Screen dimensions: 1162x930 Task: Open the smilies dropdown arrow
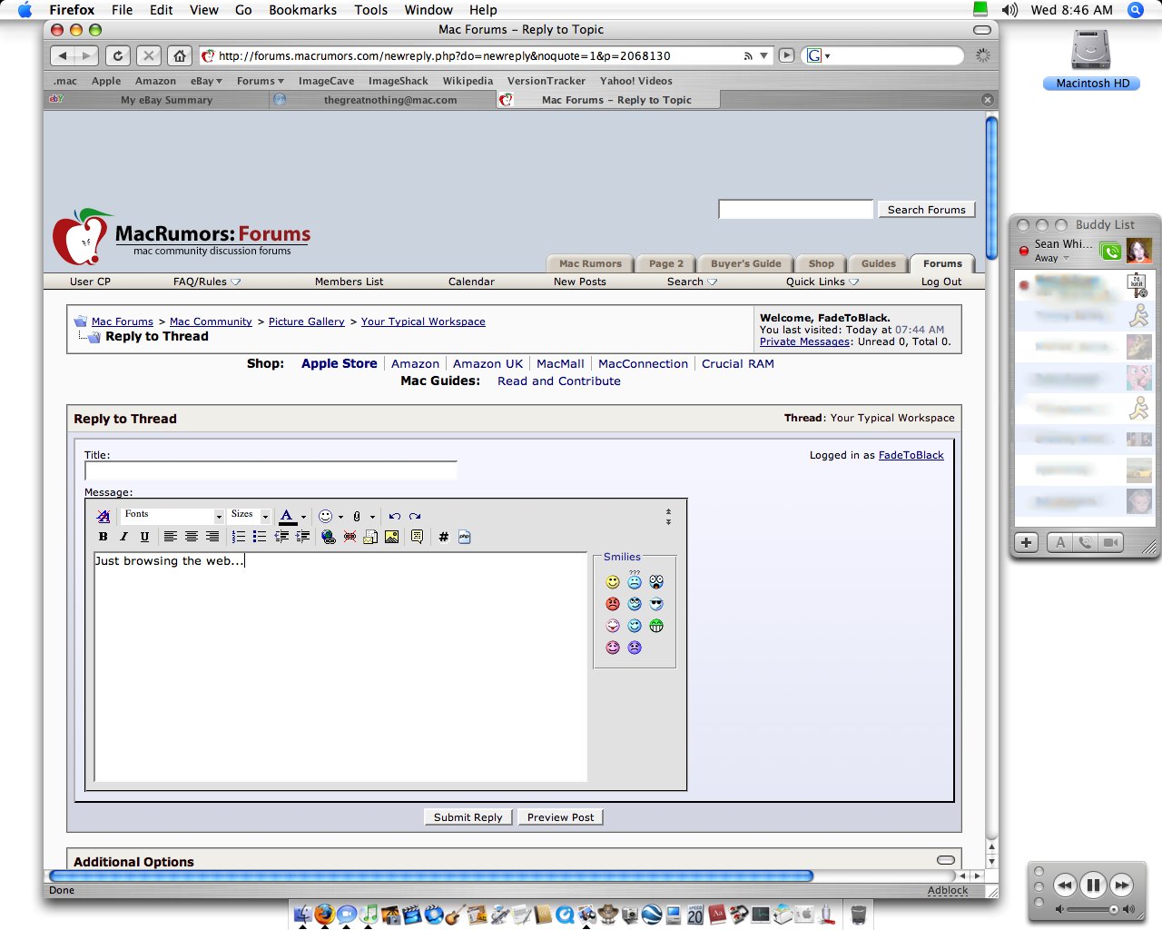(340, 517)
